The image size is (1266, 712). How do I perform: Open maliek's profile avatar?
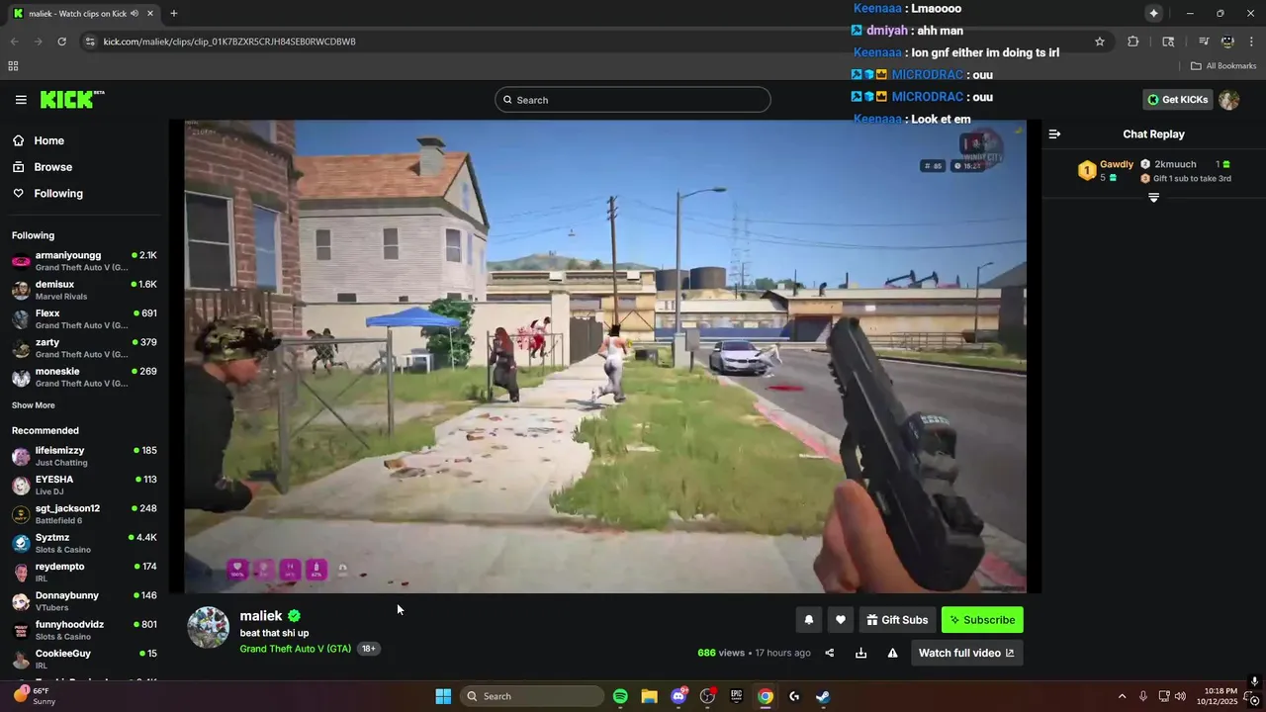pyautogui.click(x=209, y=628)
